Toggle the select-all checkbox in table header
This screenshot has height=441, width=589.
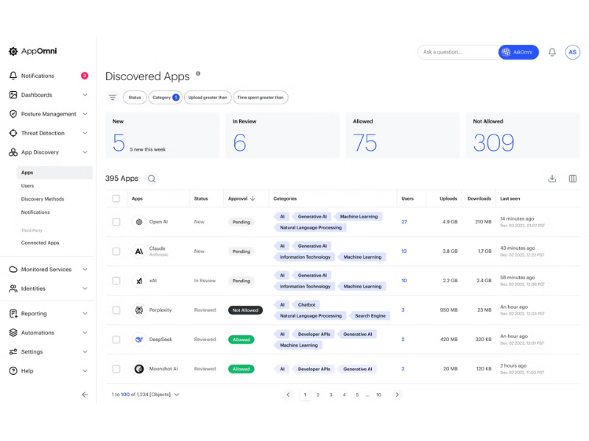click(x=116, y=198)
